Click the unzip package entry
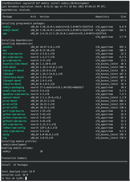This screenshot has height=182, width=130. 6,134
